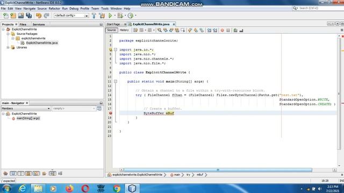Toggle Fully Qualified Names in Navigator
The width and height of the screenshot is (344, 193).
(44, 174)
